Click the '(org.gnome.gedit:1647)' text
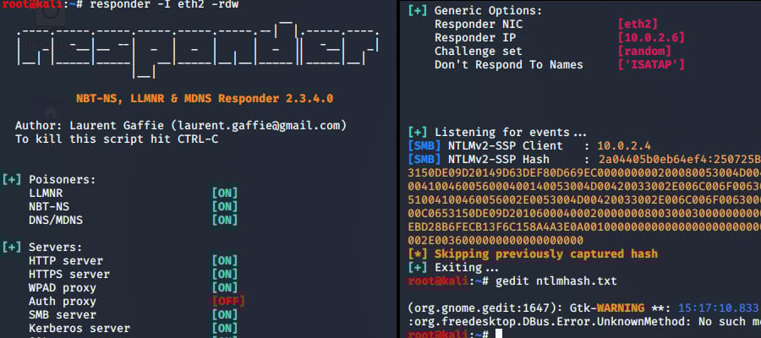 click(485, 308)
